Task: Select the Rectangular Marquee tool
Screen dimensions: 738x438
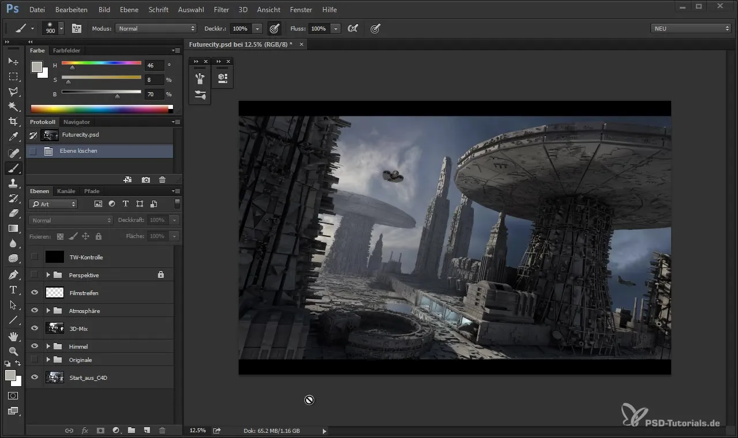Action: [x=13, y=76]
